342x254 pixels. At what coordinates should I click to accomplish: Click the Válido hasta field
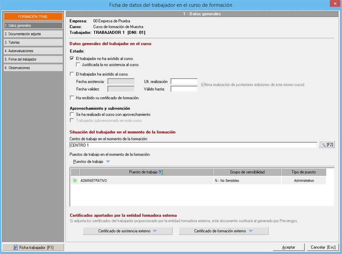(x=184, y=89)
